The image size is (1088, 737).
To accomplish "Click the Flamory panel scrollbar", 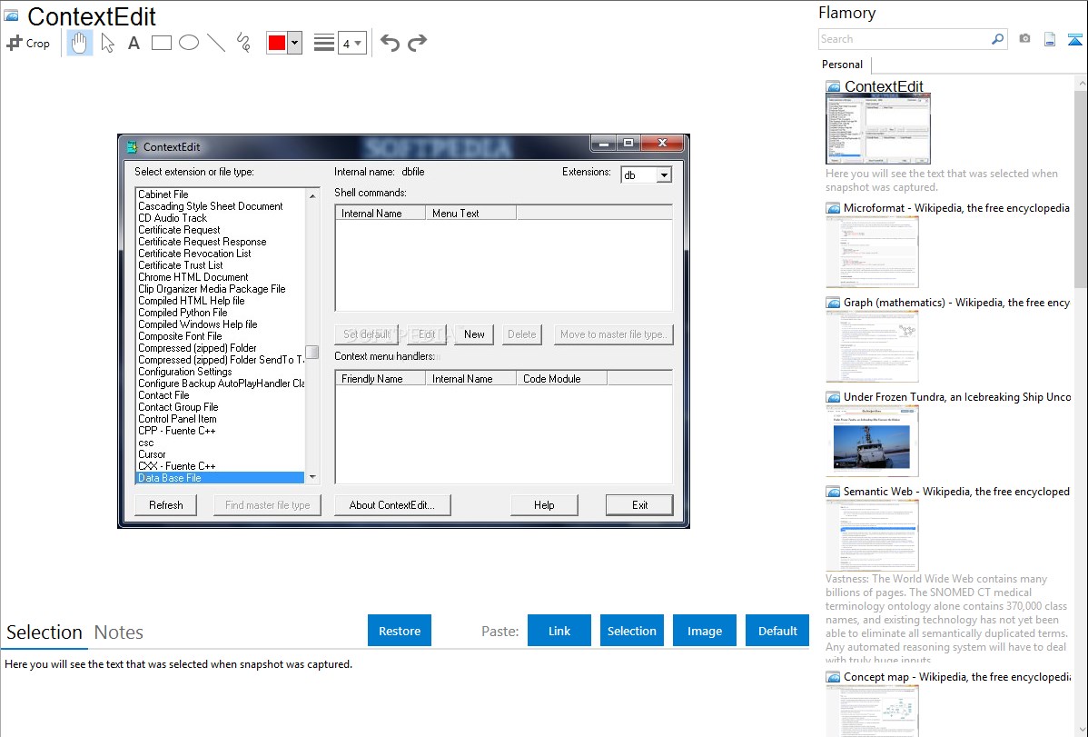I will 1081,187.
